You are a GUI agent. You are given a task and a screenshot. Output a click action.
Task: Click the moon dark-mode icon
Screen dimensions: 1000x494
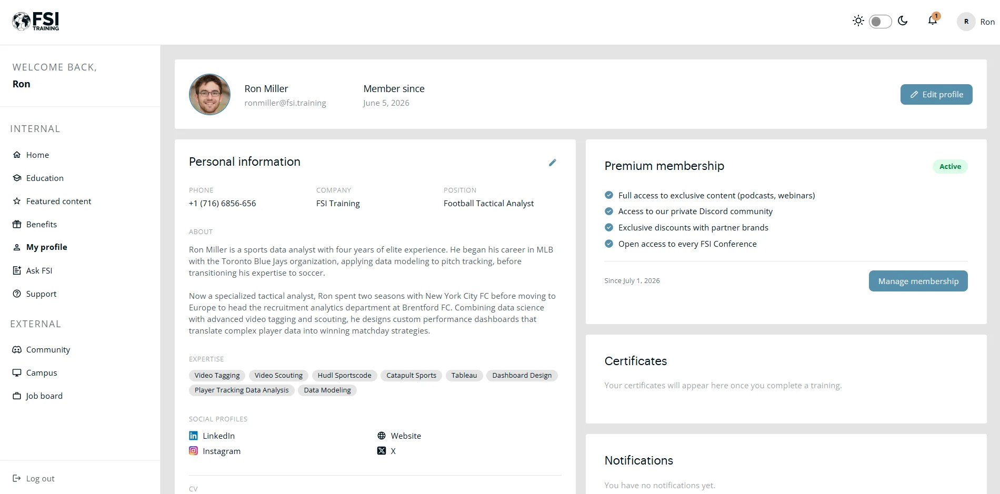coord(903,21)
